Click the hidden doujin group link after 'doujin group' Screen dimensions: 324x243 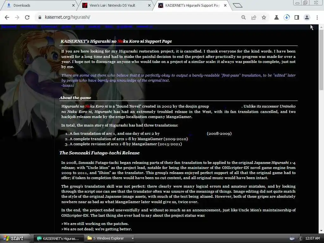225,106
